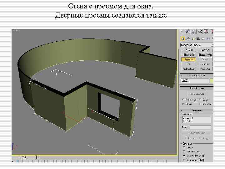Image resolution: width=225 pixels, height=169 pixels.
Task: Open the Modify command panel tab
Action: [x=188, y=32]
